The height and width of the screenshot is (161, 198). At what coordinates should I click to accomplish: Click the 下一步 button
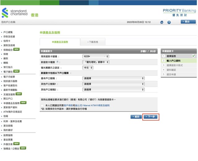151,117
